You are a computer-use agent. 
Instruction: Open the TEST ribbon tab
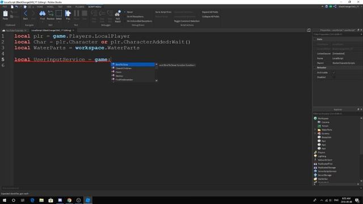[60, 7]
